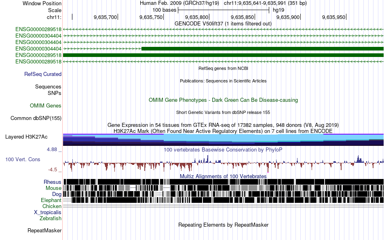Click the SNPs track label
This screenshot has width=384, height=240.
coord(55,93)
